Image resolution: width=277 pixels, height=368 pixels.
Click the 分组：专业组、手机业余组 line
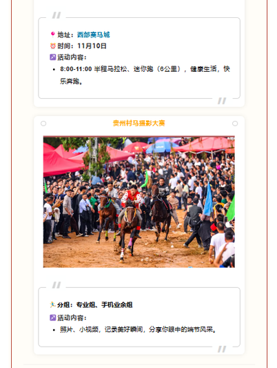[94, 304]
